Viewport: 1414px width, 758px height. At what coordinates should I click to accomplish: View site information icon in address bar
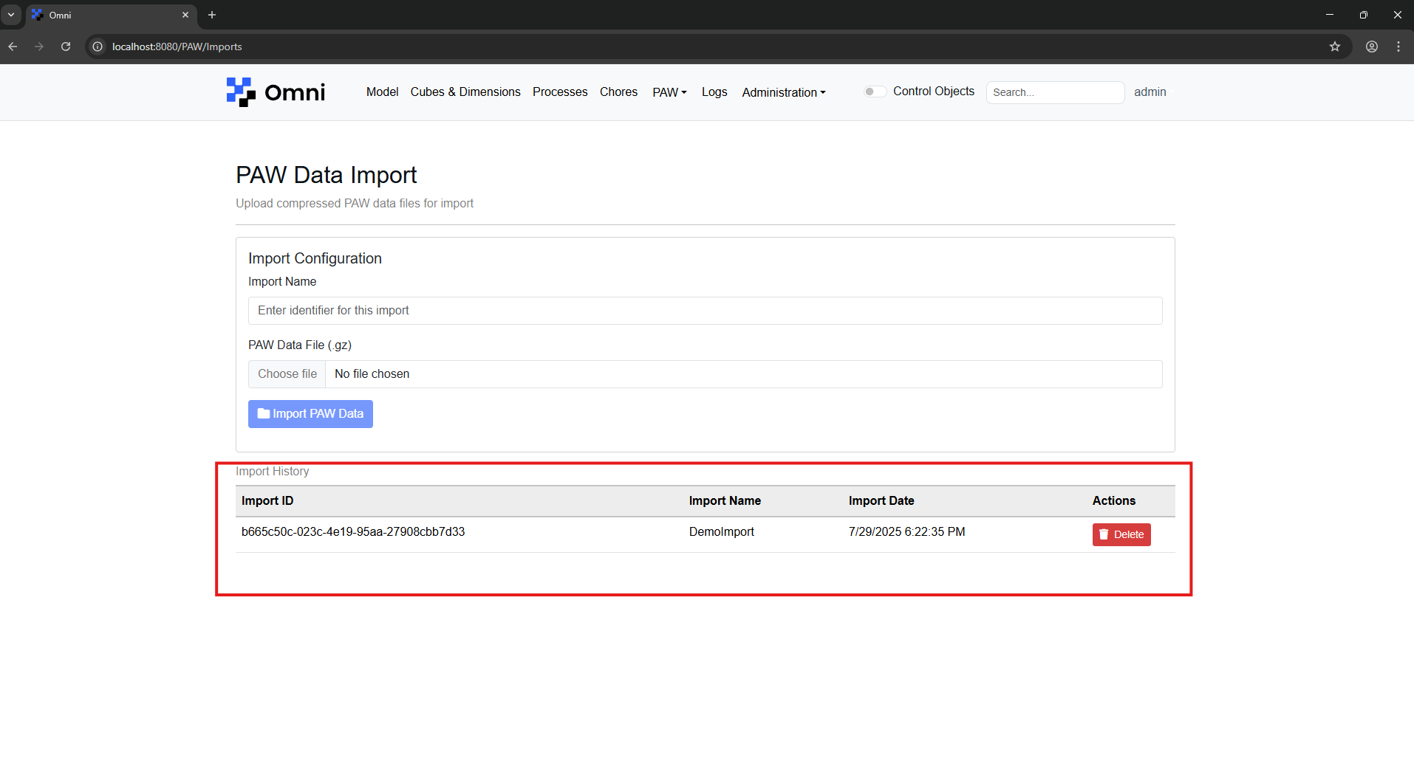click(x=98, y=46)
